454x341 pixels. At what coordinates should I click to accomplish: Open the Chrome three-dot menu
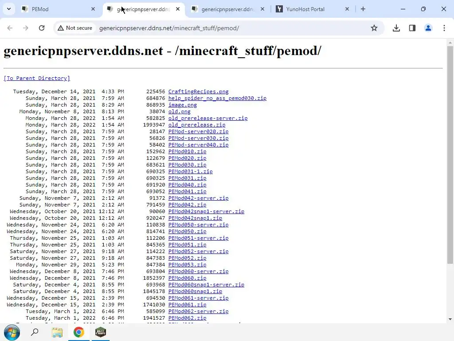tap(444, 28)
